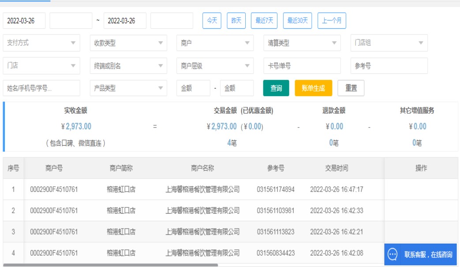Click the 今天 quick date button
460x267 pixels.
click(212, 21)
